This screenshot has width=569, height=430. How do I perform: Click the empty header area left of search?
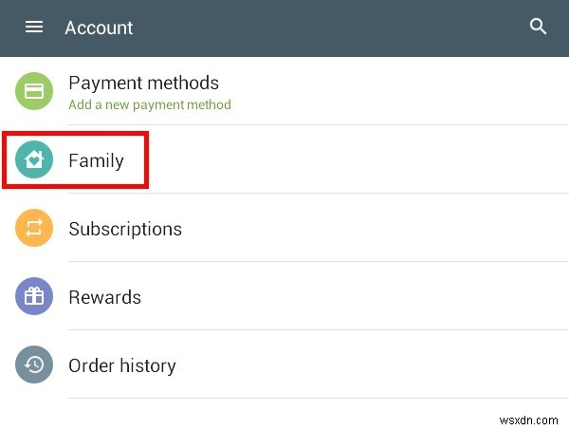click(x=332, y=28)
